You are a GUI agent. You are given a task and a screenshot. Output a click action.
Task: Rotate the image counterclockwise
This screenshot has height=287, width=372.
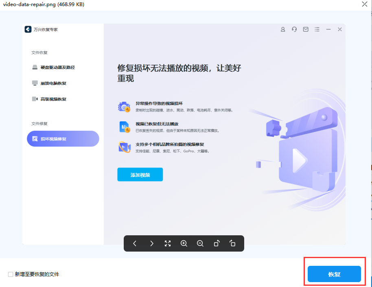(x=217, y=243)
